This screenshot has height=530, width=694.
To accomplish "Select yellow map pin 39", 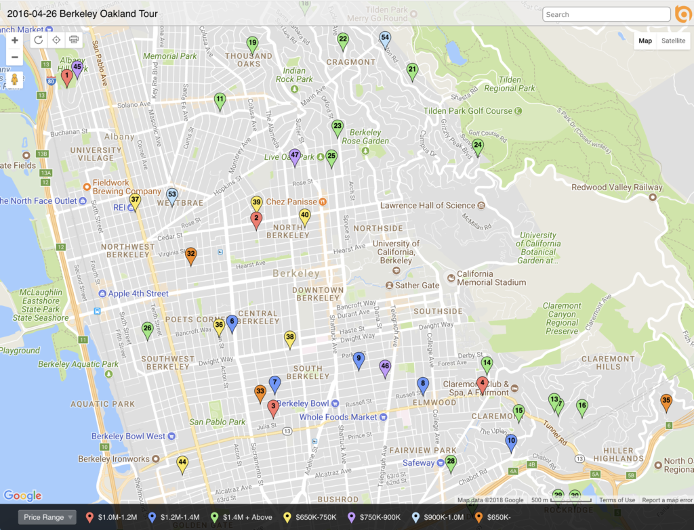I will click(256, 205).
